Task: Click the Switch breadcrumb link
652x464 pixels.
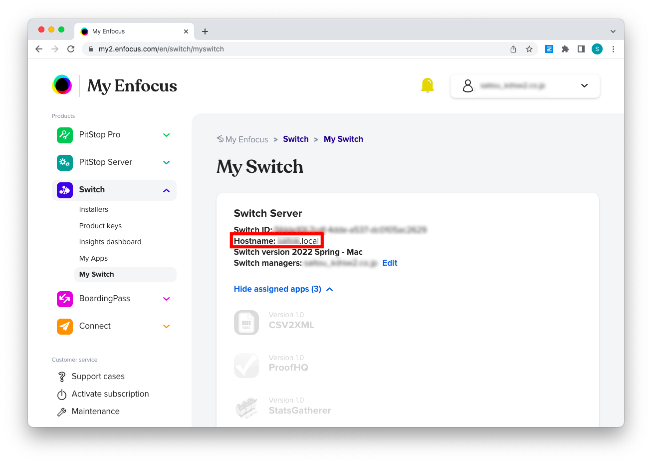Action: (296, 139)
